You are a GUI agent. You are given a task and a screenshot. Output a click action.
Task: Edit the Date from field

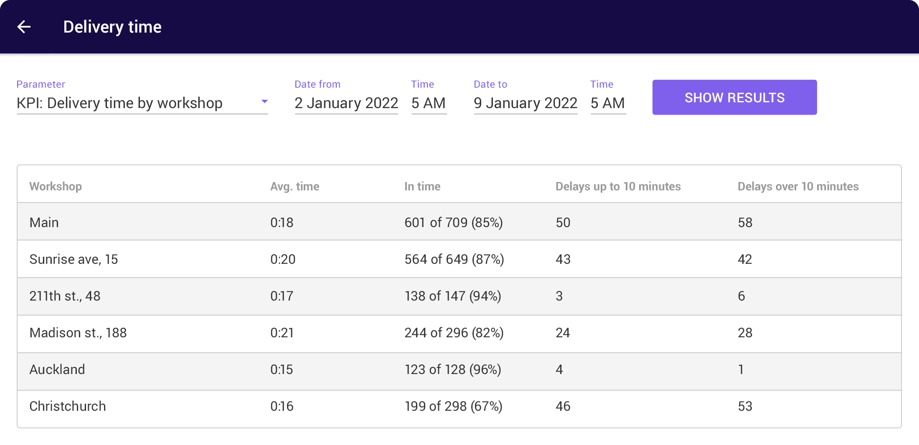click(346, 103)
